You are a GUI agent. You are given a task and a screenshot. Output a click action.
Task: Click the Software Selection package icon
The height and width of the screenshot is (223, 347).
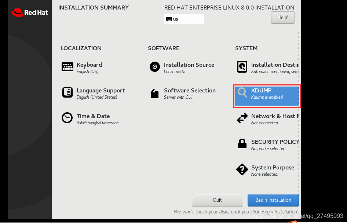point(155,94)
